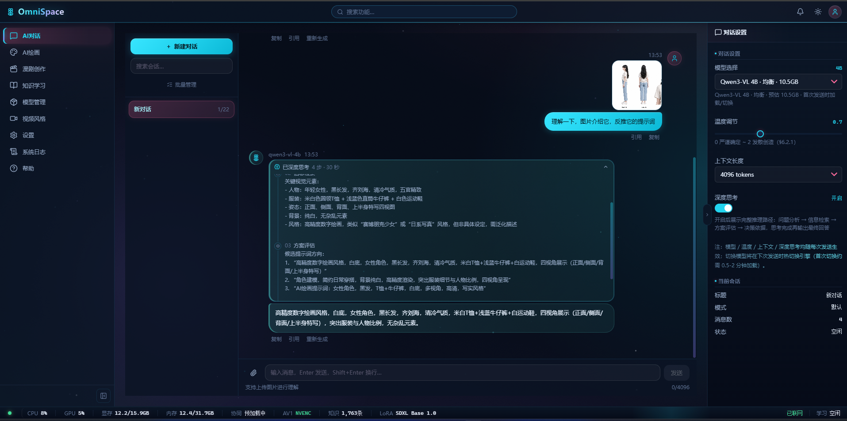This screenshot has height=421, width=847.
Task: Click the user avatar beside the 13:53 message
Action: 675,58
